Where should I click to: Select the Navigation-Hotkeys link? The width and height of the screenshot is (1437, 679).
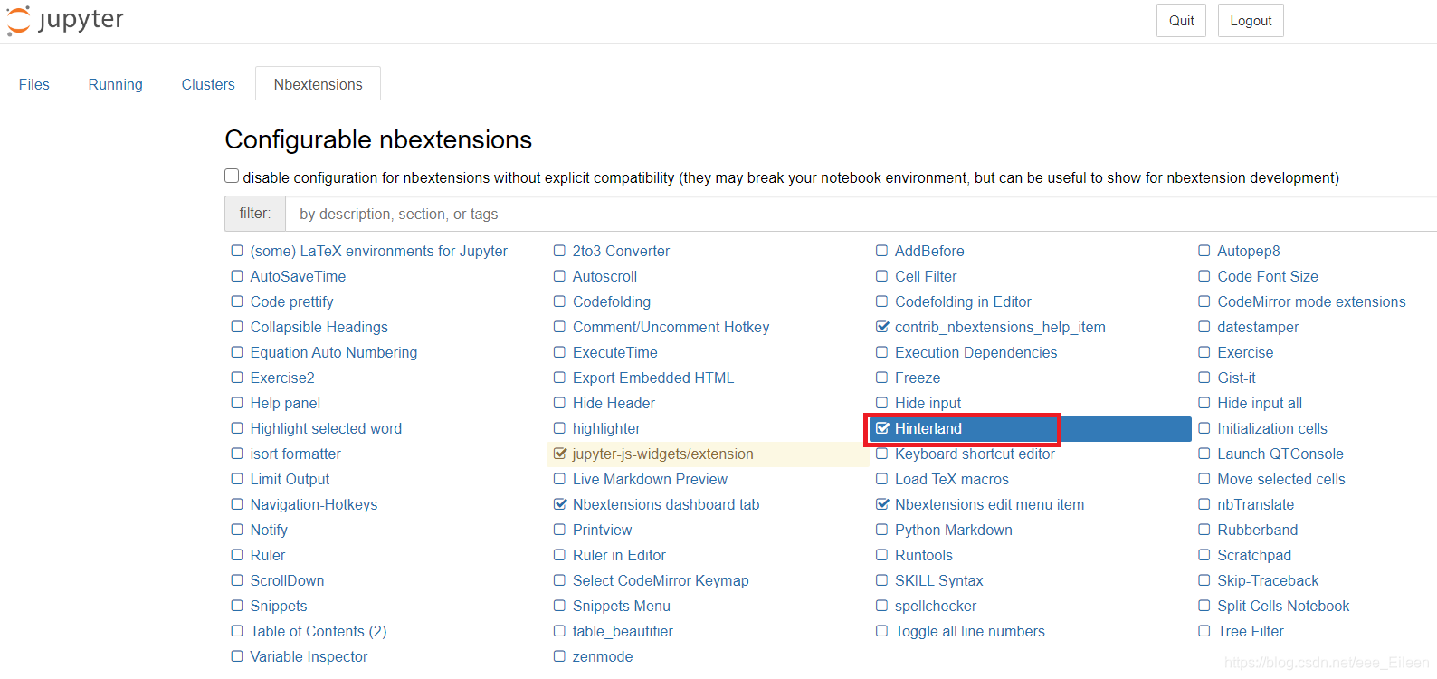click(x=313, y=504)
